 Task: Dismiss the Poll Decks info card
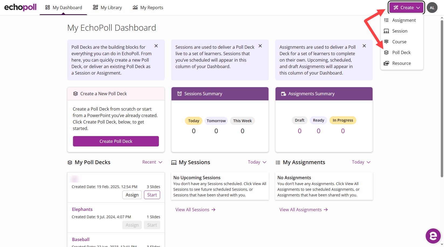(156, 46)
